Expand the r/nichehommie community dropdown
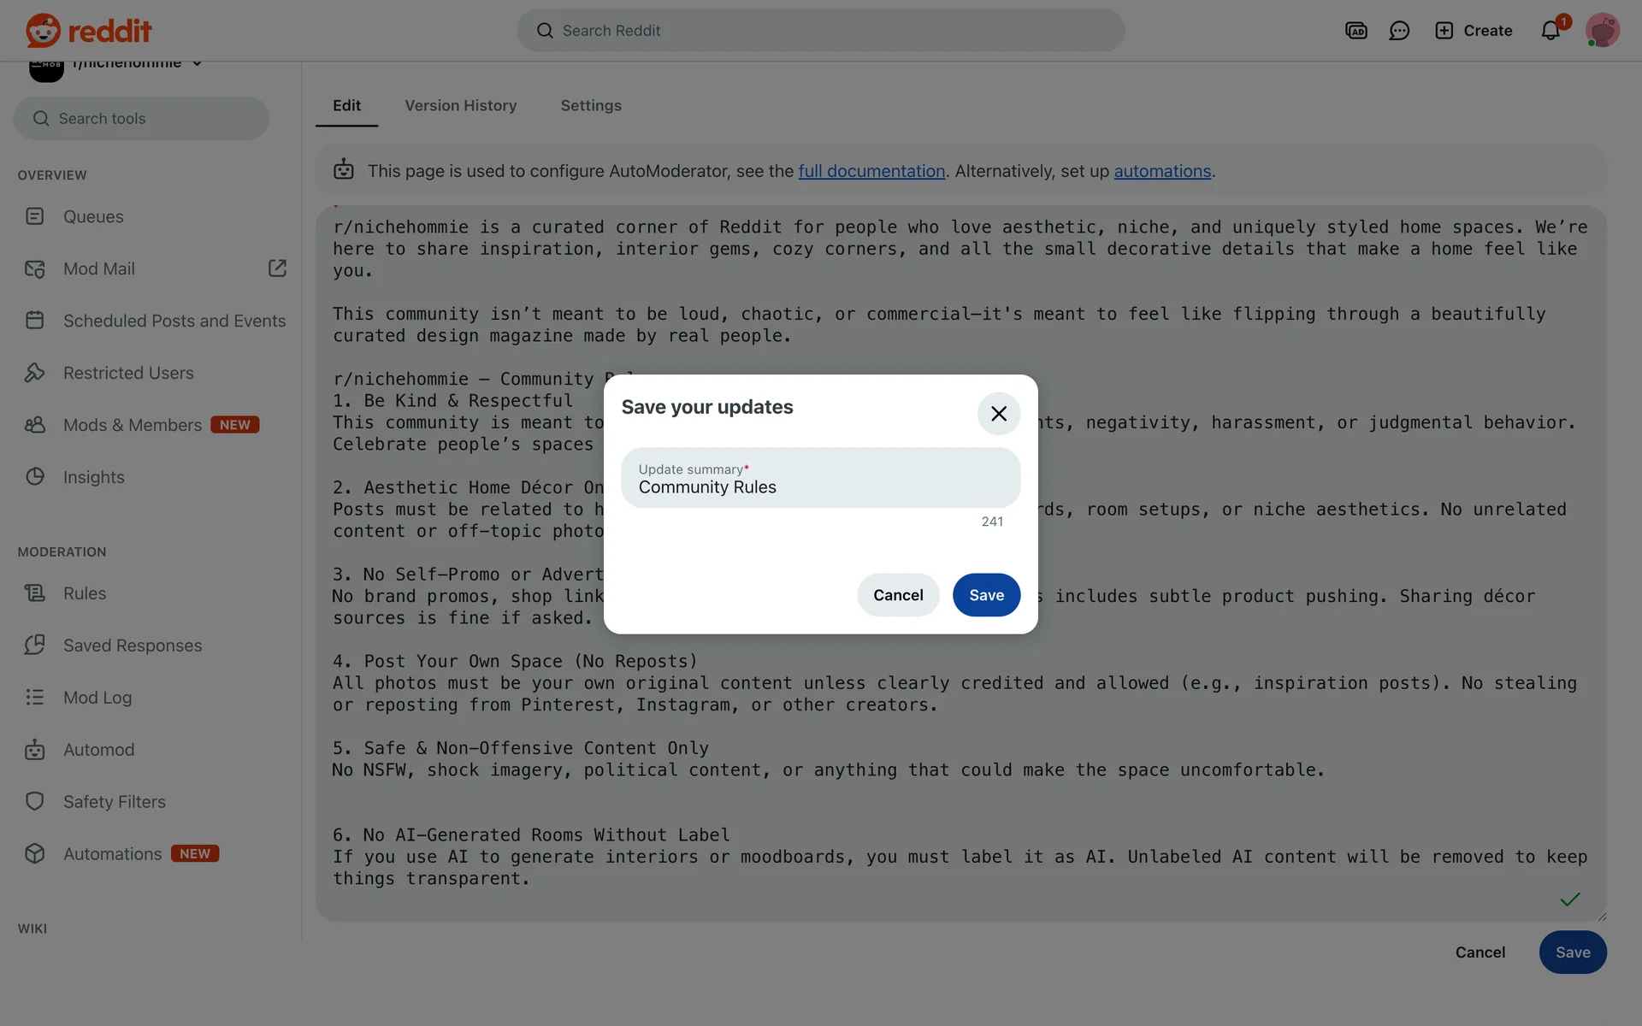1642x1026 pixels. pyautogui.click(x=197, y=64)
